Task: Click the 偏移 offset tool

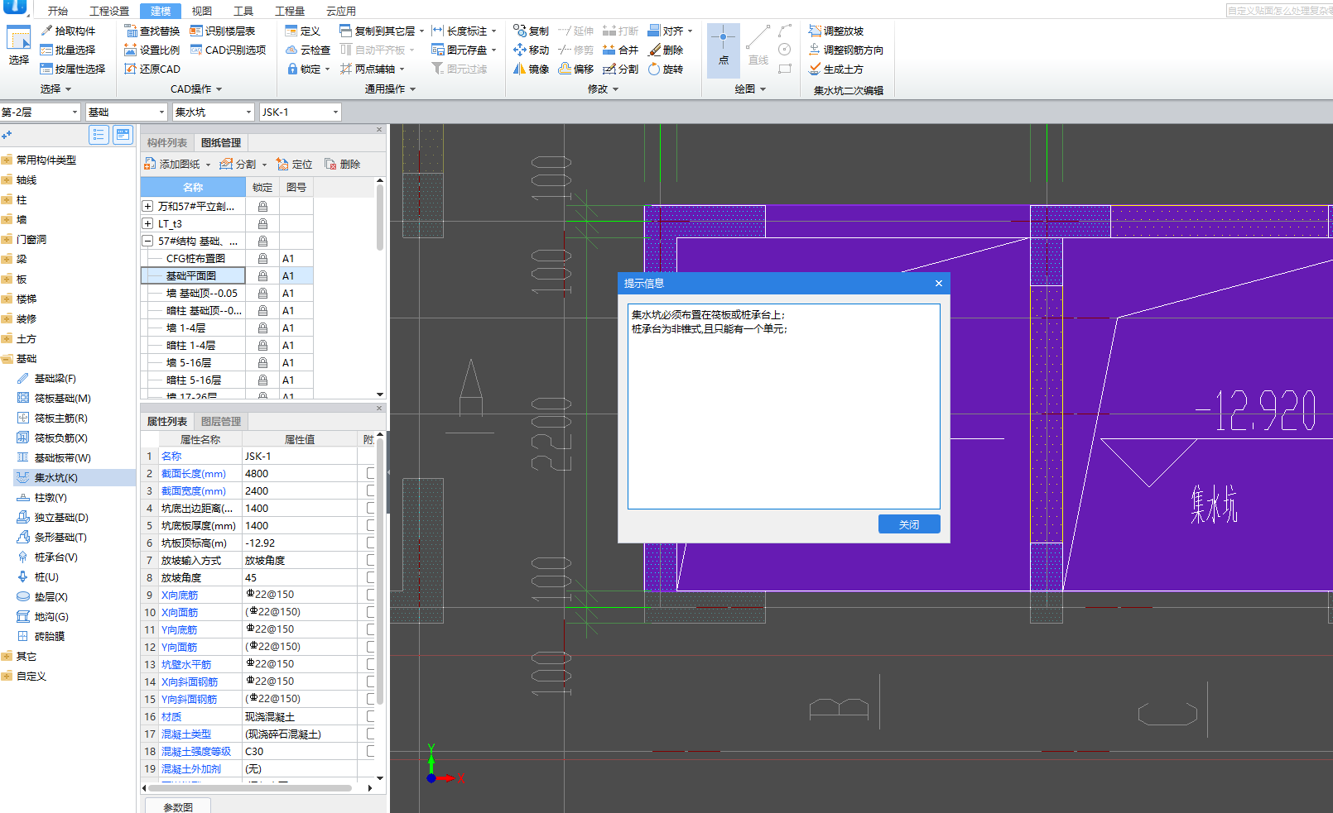Action: point(576,69)
